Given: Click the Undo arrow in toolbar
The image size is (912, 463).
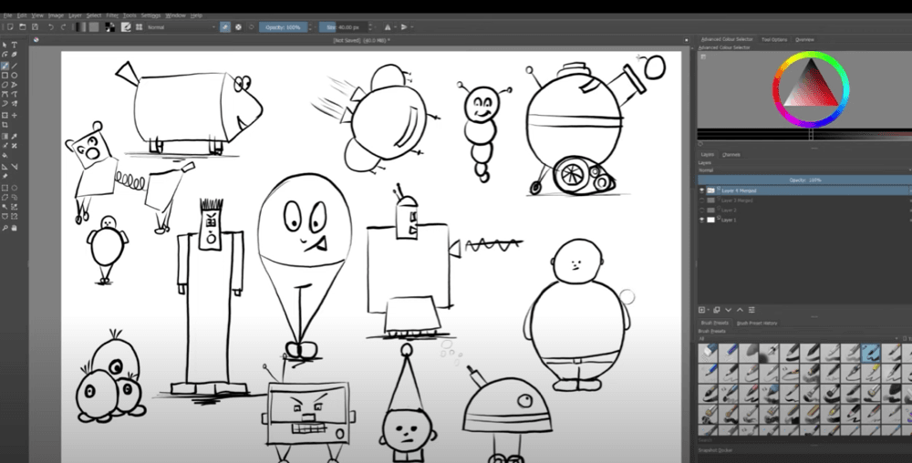Looking at the screenshot, I should click(x=50, y=27).
